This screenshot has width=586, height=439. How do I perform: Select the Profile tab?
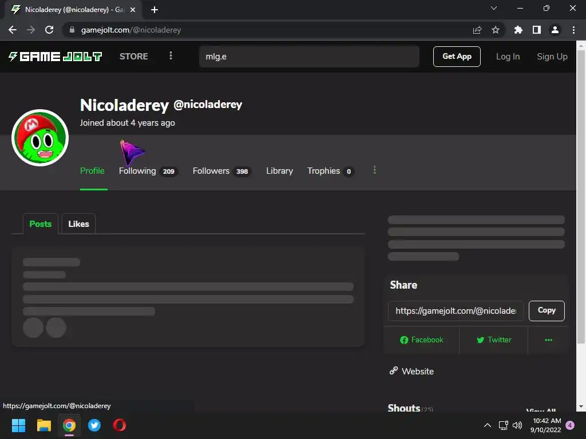tap(92, 171)
